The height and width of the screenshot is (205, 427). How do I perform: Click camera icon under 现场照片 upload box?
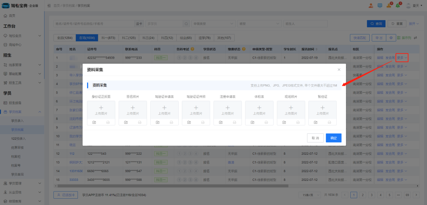tap(284, 122)
